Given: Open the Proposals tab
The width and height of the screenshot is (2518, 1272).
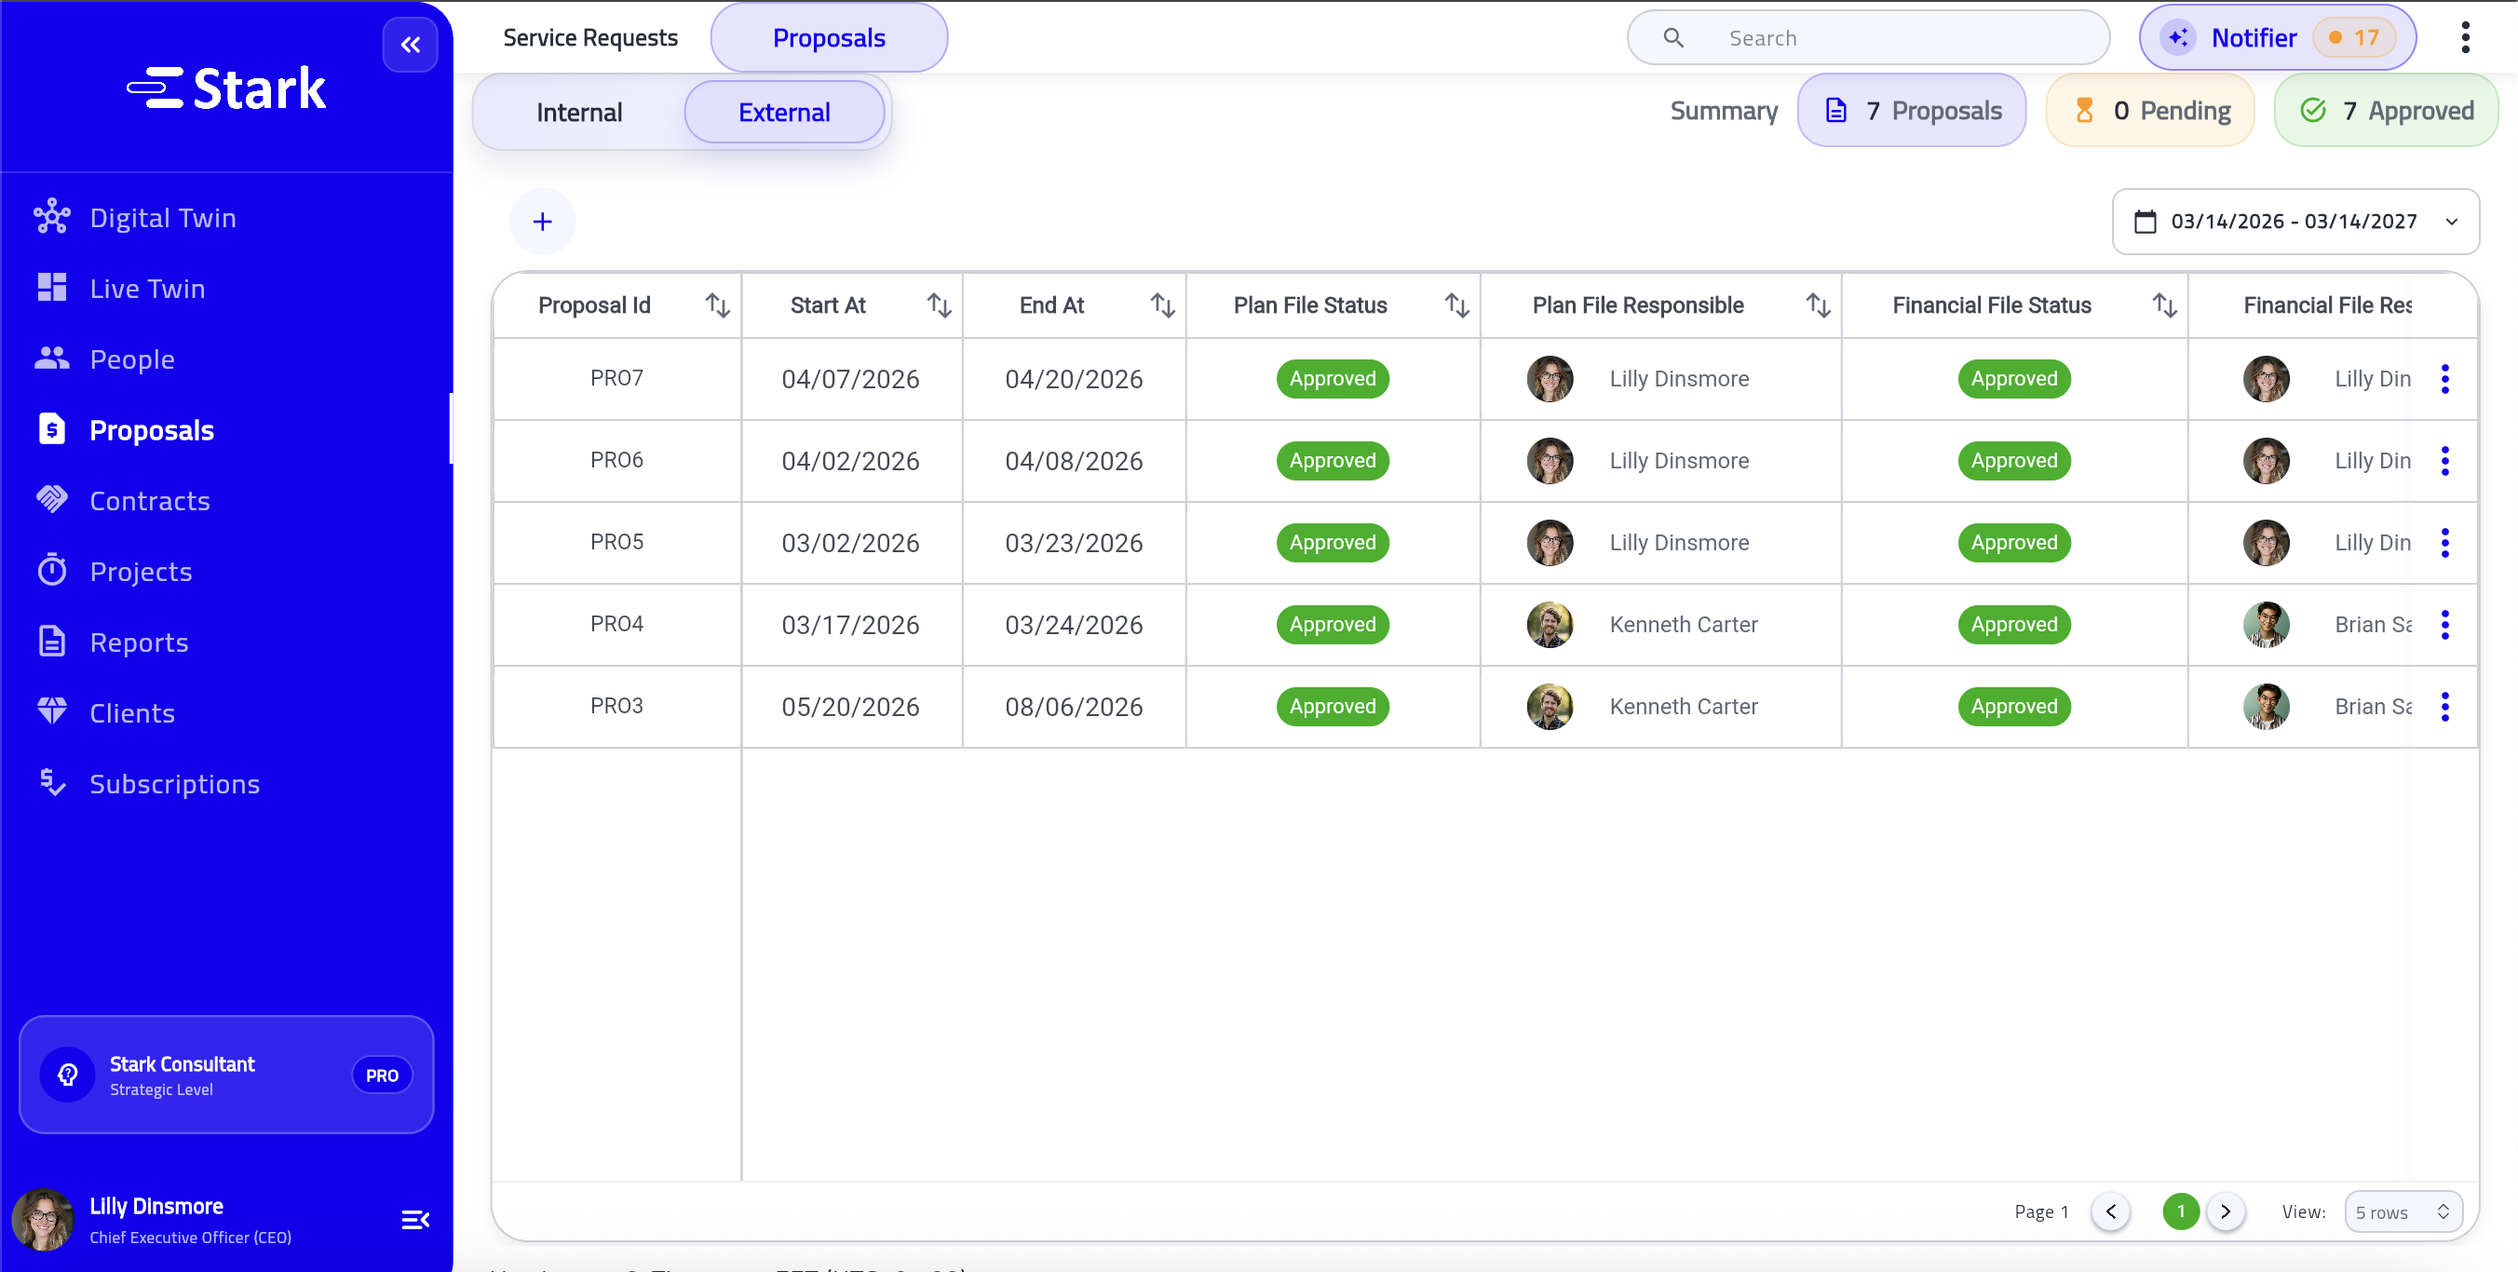Looking at the screenshot, I should click(828, 37).
